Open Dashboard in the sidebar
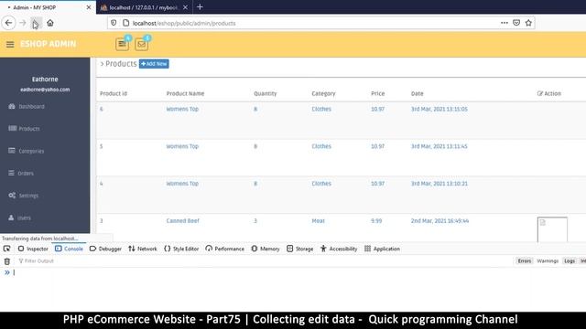Image resolution: width=586 pixels, height=329 pixels. point(27,106)
